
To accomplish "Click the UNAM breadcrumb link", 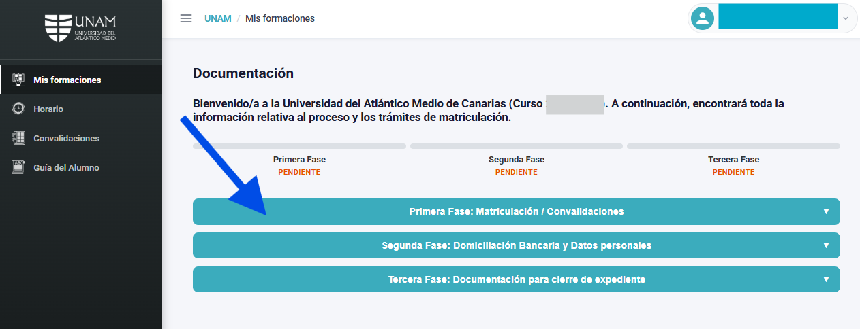I will point(218,18).
